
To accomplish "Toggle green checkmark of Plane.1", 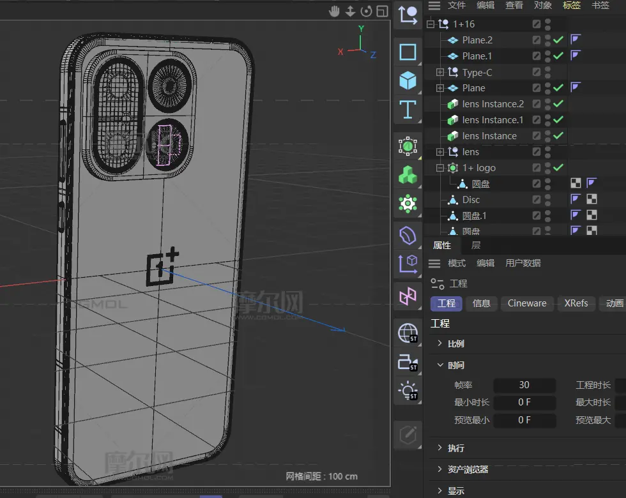I will [558, 56].
